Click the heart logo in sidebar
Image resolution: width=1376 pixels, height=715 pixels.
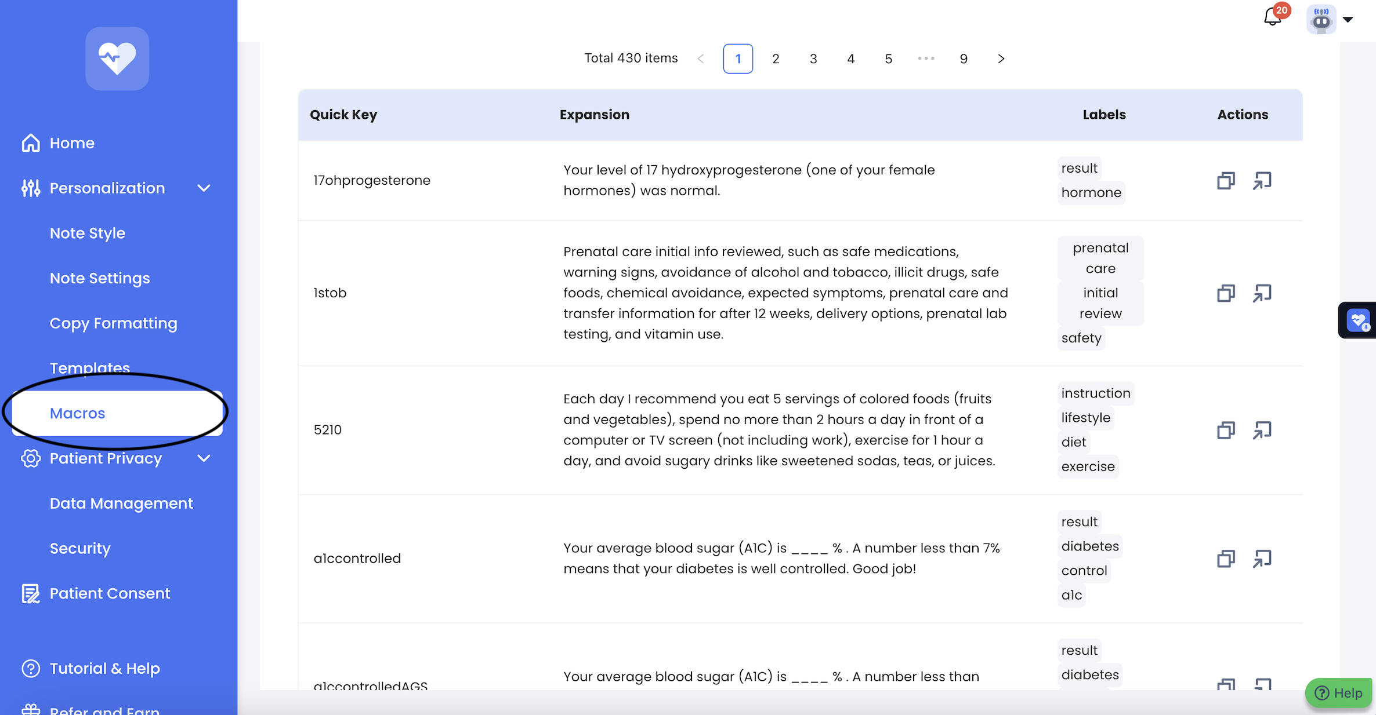pyautogui.click(x=117, y=59)
